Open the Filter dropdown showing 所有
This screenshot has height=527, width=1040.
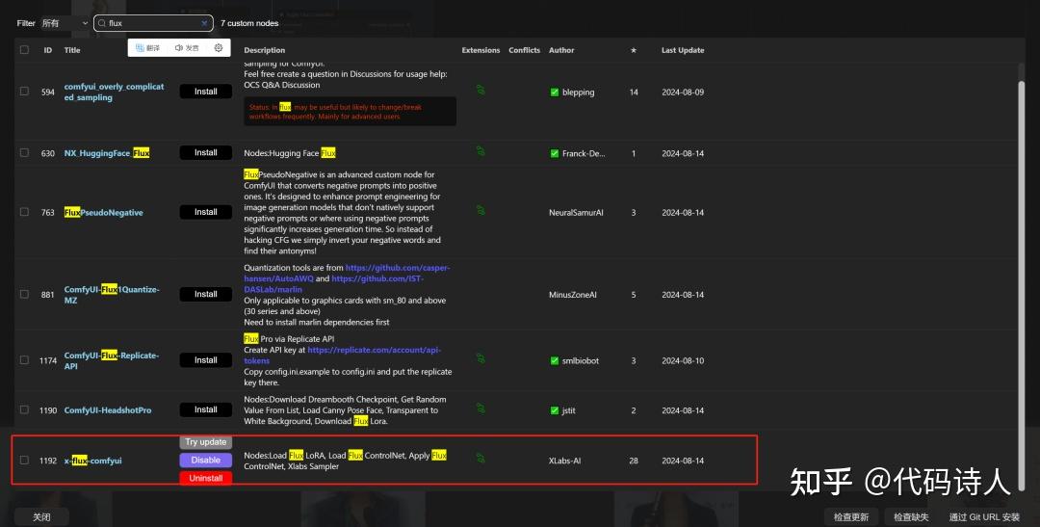pos(65,23)
